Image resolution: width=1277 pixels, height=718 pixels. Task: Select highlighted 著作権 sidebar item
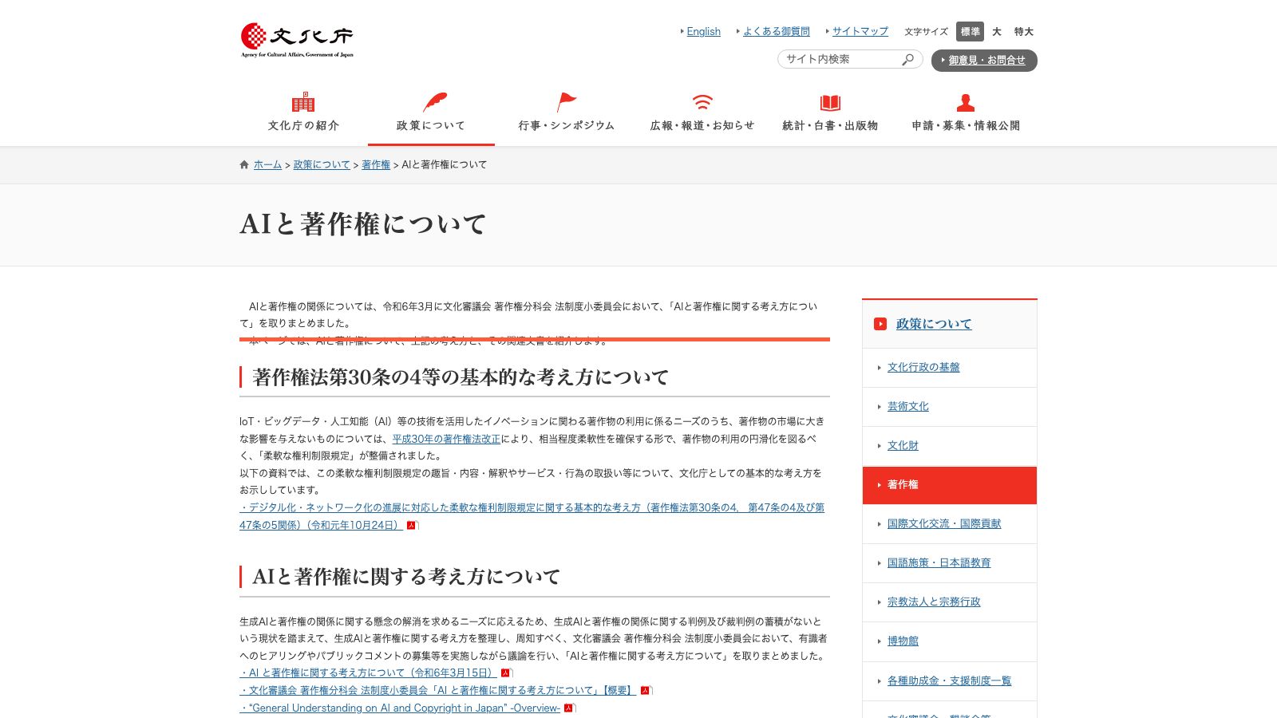(950, 485)
